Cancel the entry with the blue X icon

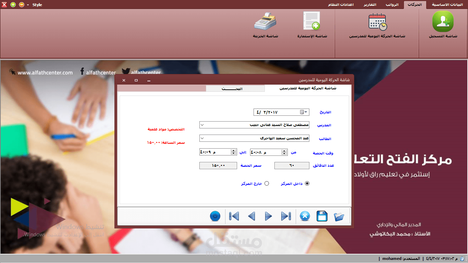[305, 216]
